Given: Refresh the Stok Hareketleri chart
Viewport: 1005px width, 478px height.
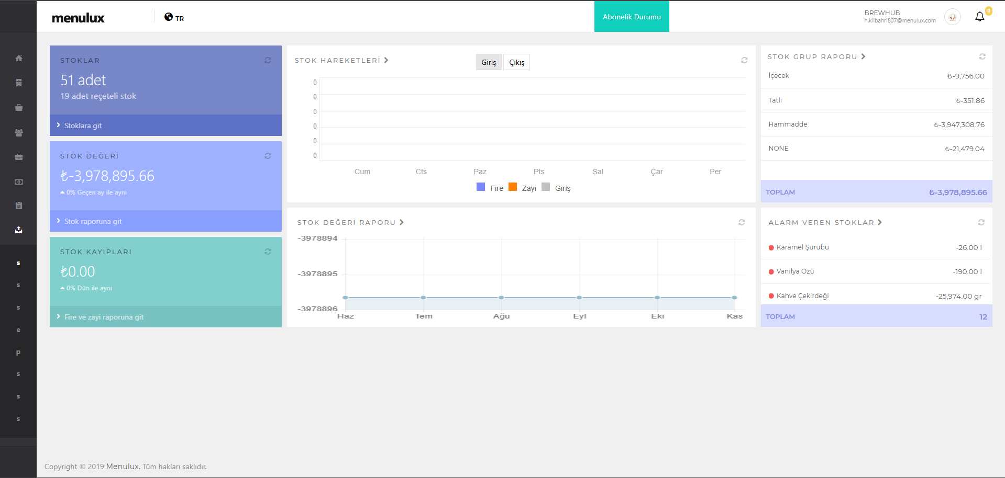Looking at the screenshot, I should tap(744, 61).
